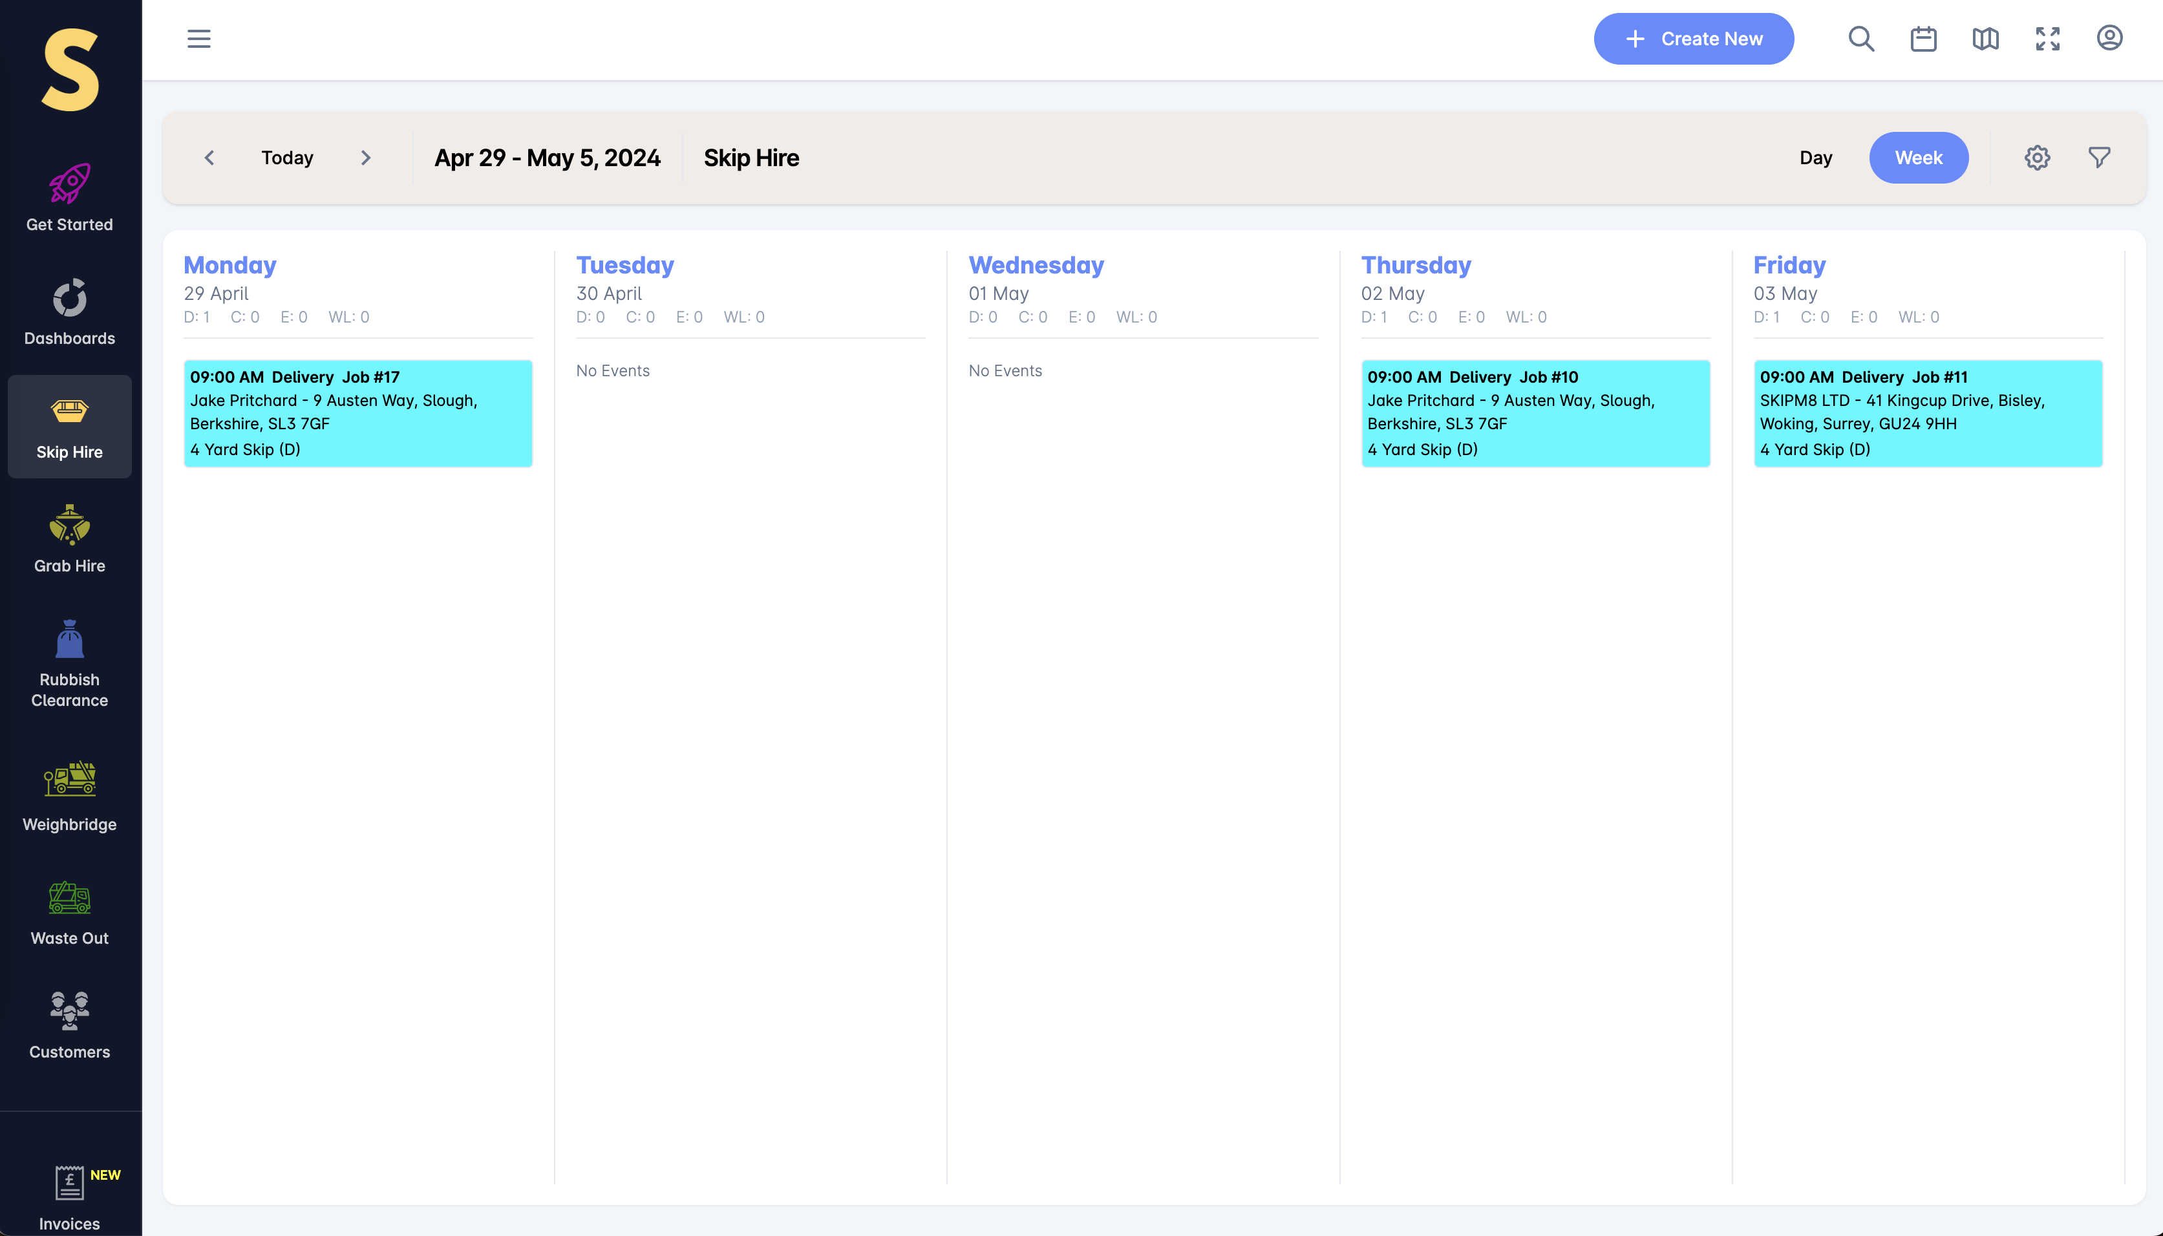Image resolution: width=2163 pixels, height=1236 pixels.
Task: Open Delivery Job #17 event
Action: [x=358, y=414]
